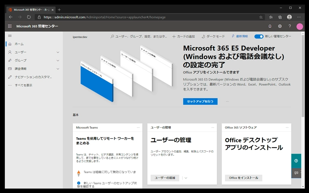Open notifications bell in header
Viewport: 309px width, 193px height.
[270, 26]
